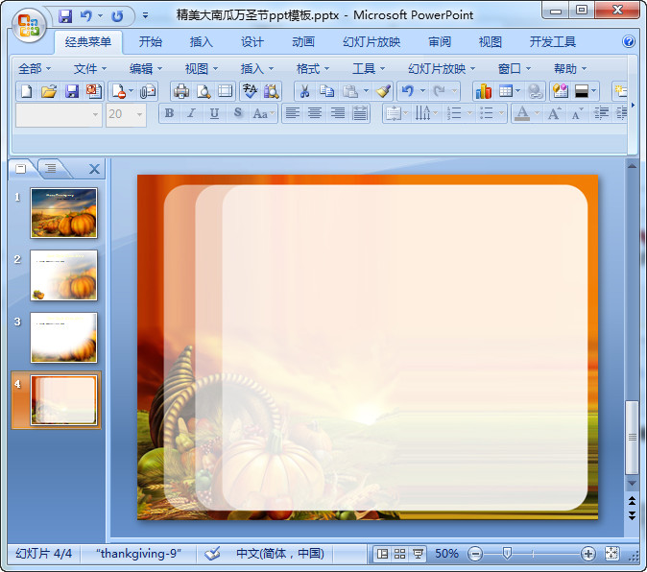Screen dimensions: 647x572
Task: Switch to Slide Sorter view
Action: 399,554
